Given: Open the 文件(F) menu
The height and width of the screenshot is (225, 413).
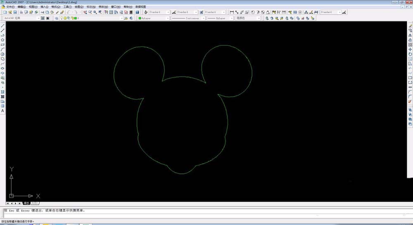Looking at the screenshot, I should (x=10, y=7).
